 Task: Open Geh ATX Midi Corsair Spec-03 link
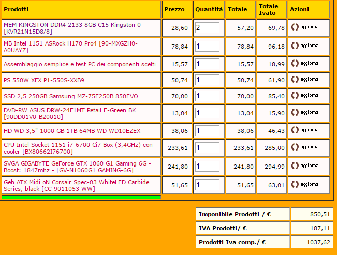[x=77, y=185]
